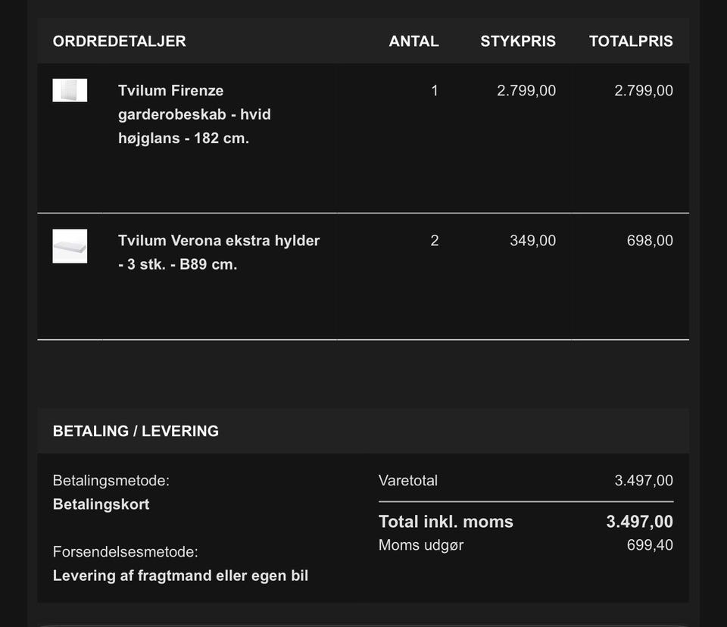Select the ORDREDETALJER header
727x627 pixels.
[x=120, y=41]
